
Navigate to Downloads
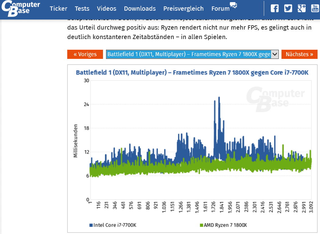click(140, 9)
